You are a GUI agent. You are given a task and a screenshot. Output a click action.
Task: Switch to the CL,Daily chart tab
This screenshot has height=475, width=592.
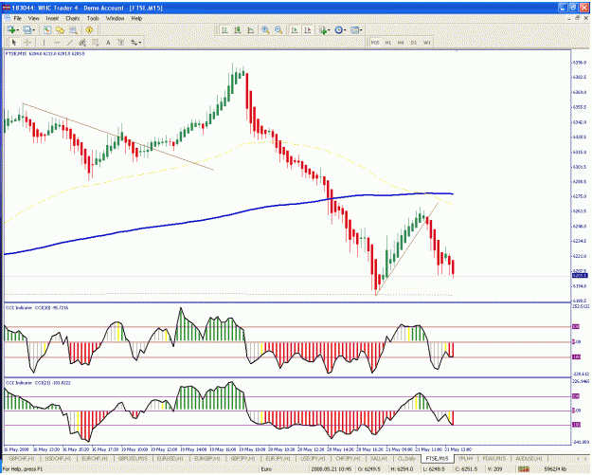pyautogui.click(x=405, y=458)
